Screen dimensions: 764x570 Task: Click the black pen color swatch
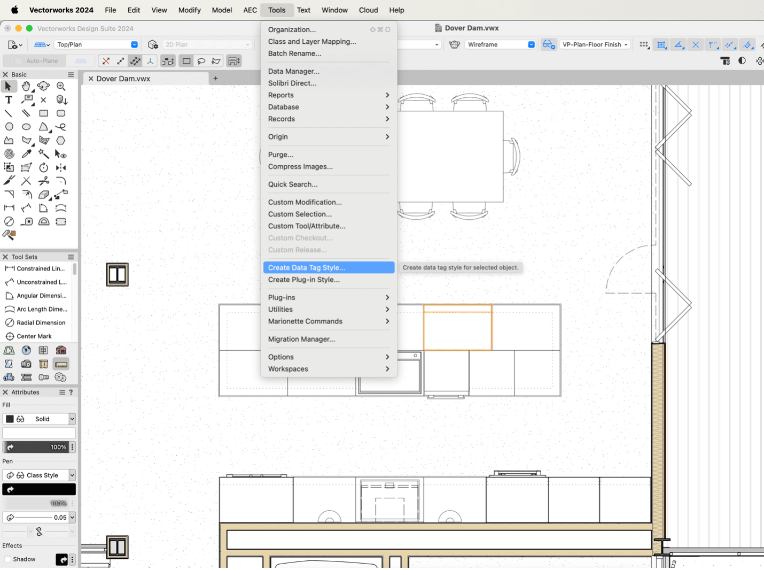(39, 489)
